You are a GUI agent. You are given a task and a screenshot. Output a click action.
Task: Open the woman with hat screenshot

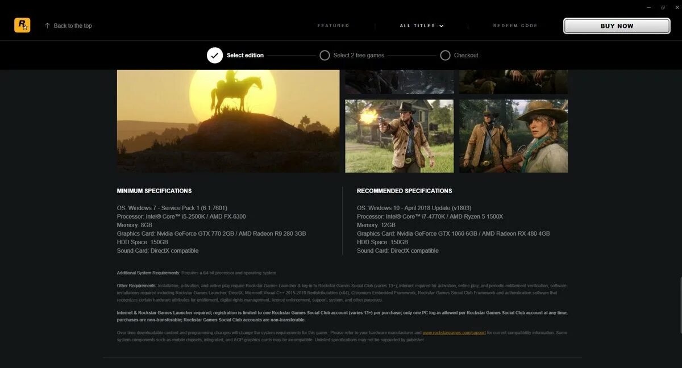click(x=513, y=136)
